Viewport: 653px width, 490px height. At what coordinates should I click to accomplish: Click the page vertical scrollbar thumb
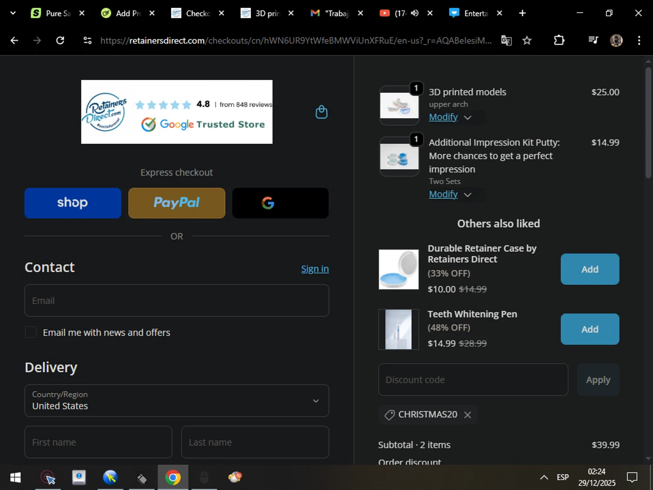pyautogui.click(x=648, y=122)
